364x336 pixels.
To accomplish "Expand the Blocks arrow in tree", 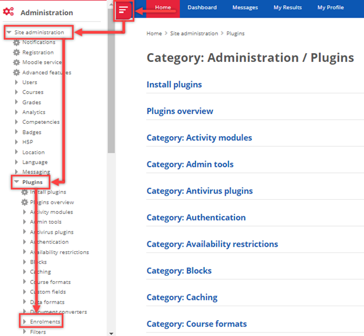I will pos(24,262).
